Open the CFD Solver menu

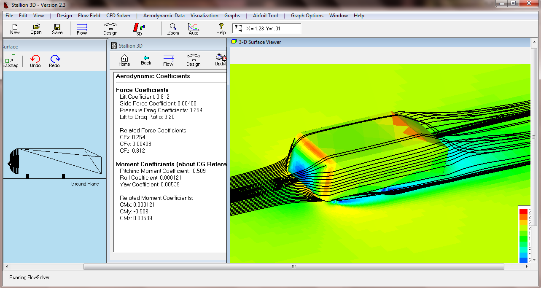(x=118, y=16)
